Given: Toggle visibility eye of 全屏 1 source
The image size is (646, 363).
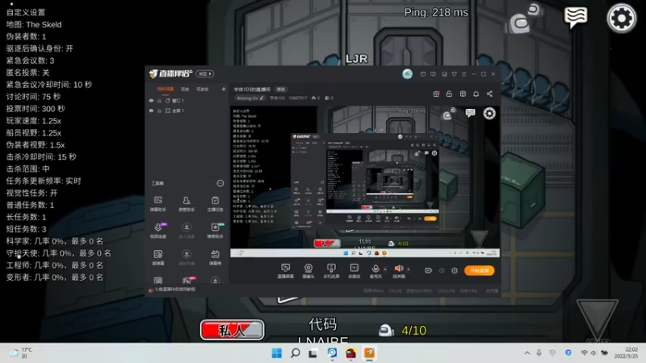Looking at the screenshot, I should point(151,111).
